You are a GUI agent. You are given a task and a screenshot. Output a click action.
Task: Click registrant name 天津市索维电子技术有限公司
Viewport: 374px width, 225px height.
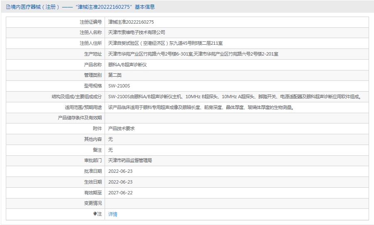(x=137, y=32)
